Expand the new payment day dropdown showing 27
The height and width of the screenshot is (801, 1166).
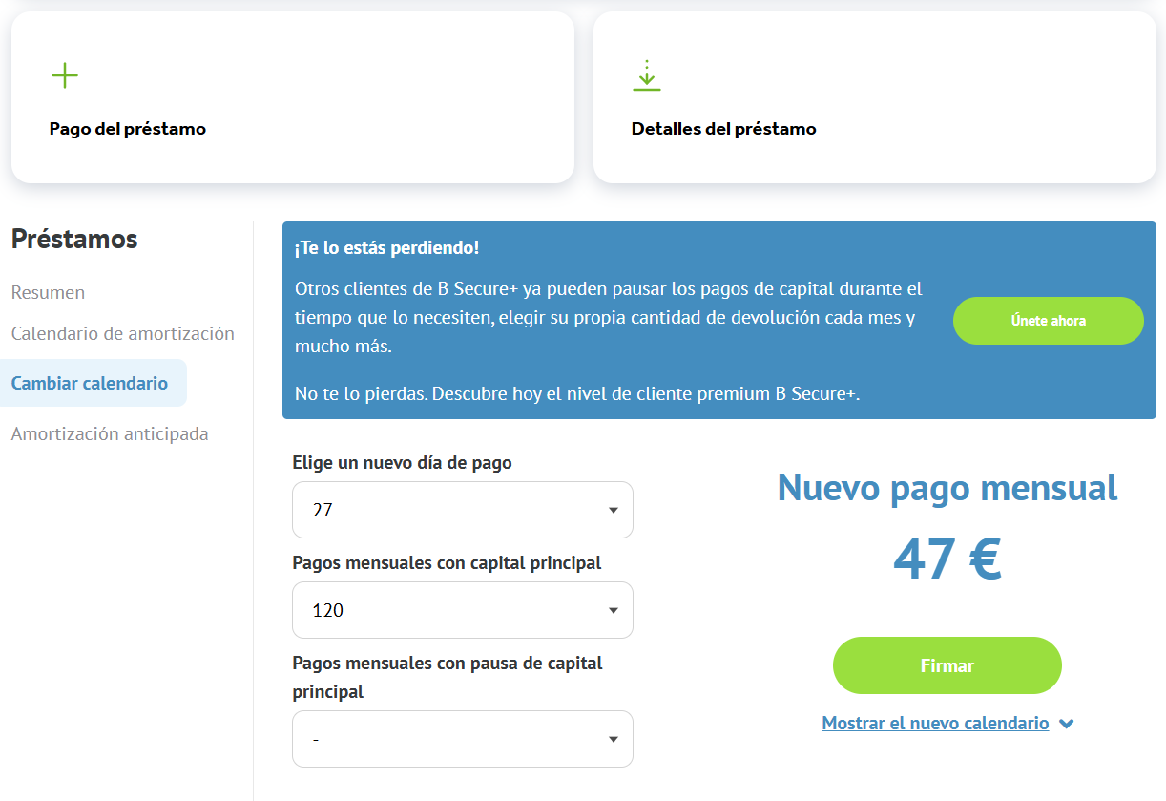tap(462, 510)
